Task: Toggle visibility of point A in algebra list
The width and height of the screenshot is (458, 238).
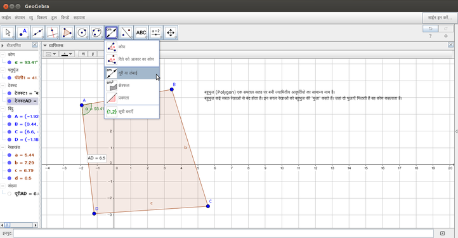Action: [x=10, y=116]
